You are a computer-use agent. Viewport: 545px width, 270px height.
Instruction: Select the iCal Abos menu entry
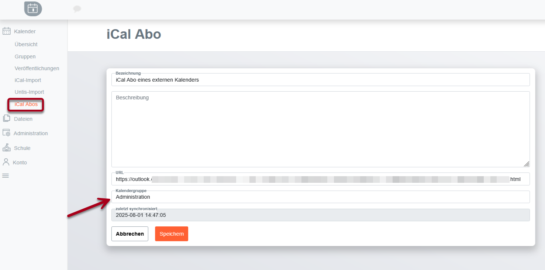tap(26, 104)
